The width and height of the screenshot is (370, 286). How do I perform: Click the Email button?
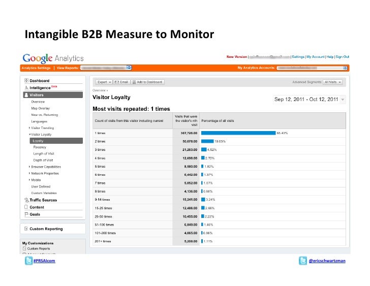tap(121, 82)
